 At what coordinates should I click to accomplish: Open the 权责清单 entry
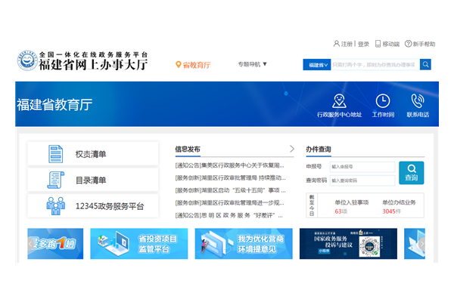pyautogui.click(x=93, y=154)
